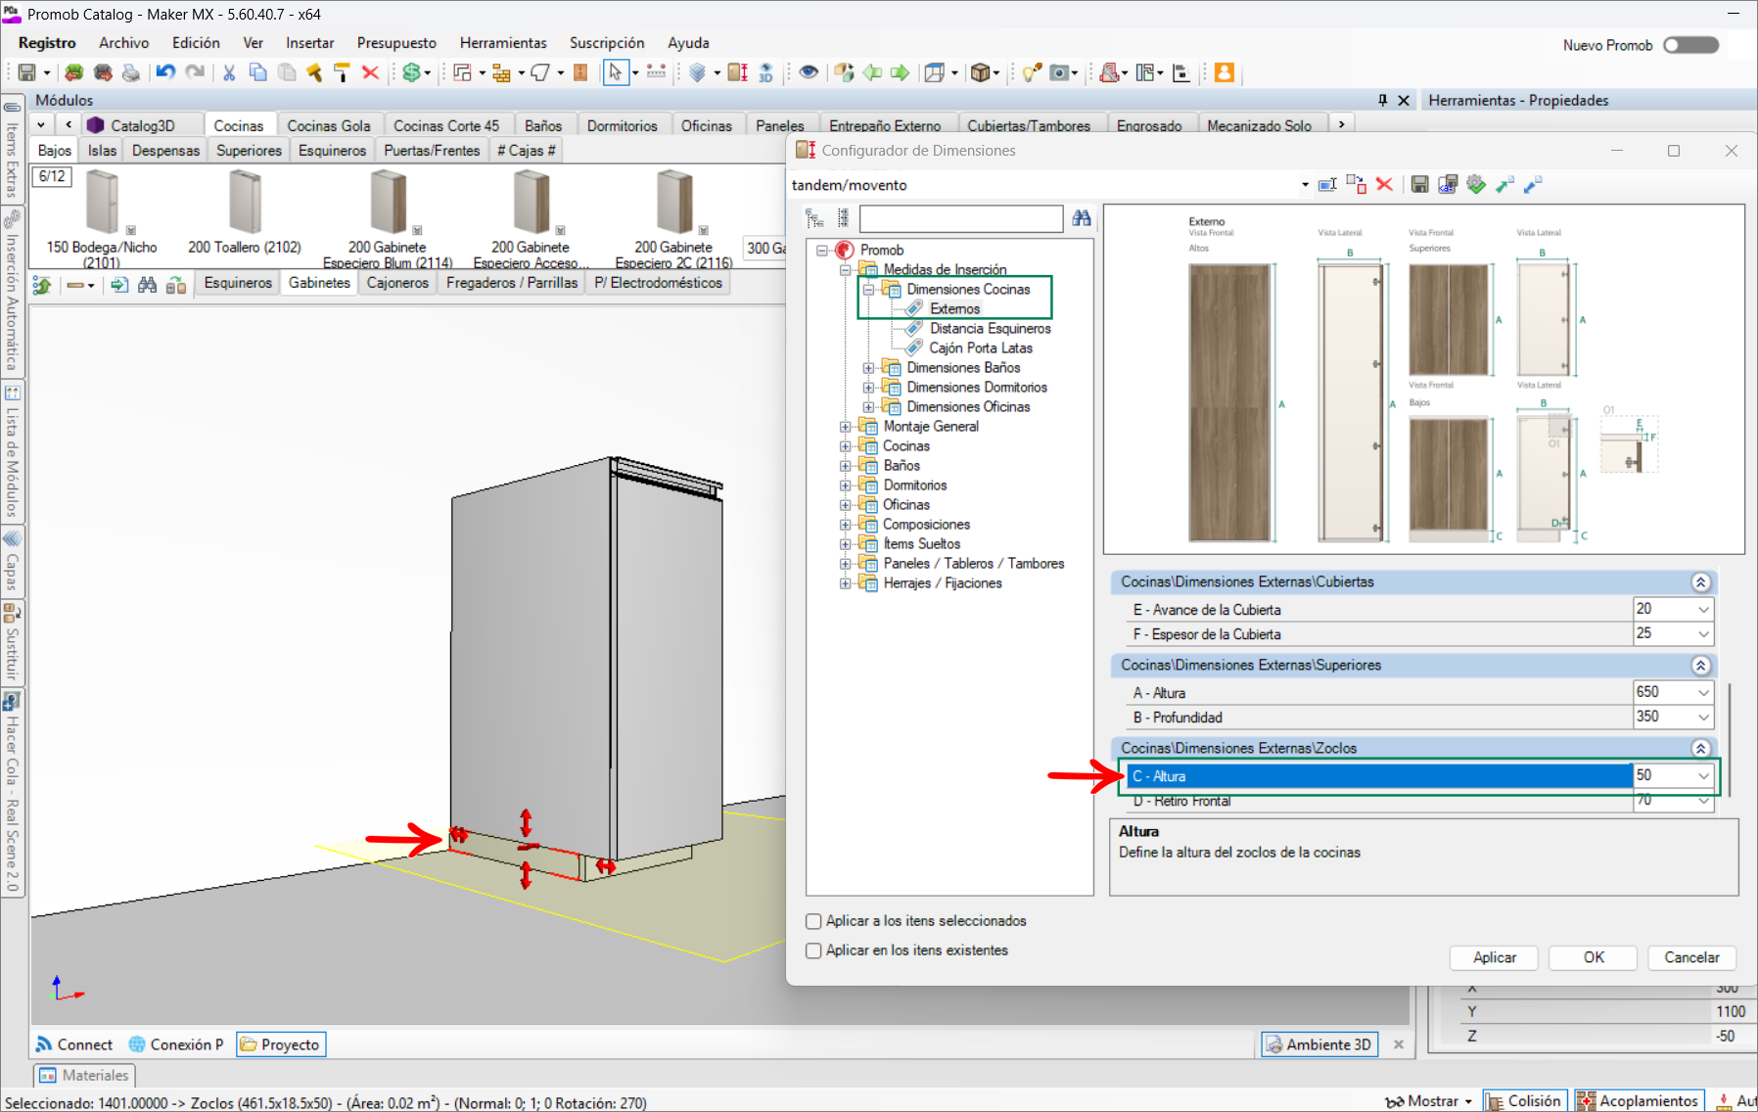Viewport: 1758px width, 1112px height.
Task: Click the undo arrow in the toolbar
Action: (165, 72)
